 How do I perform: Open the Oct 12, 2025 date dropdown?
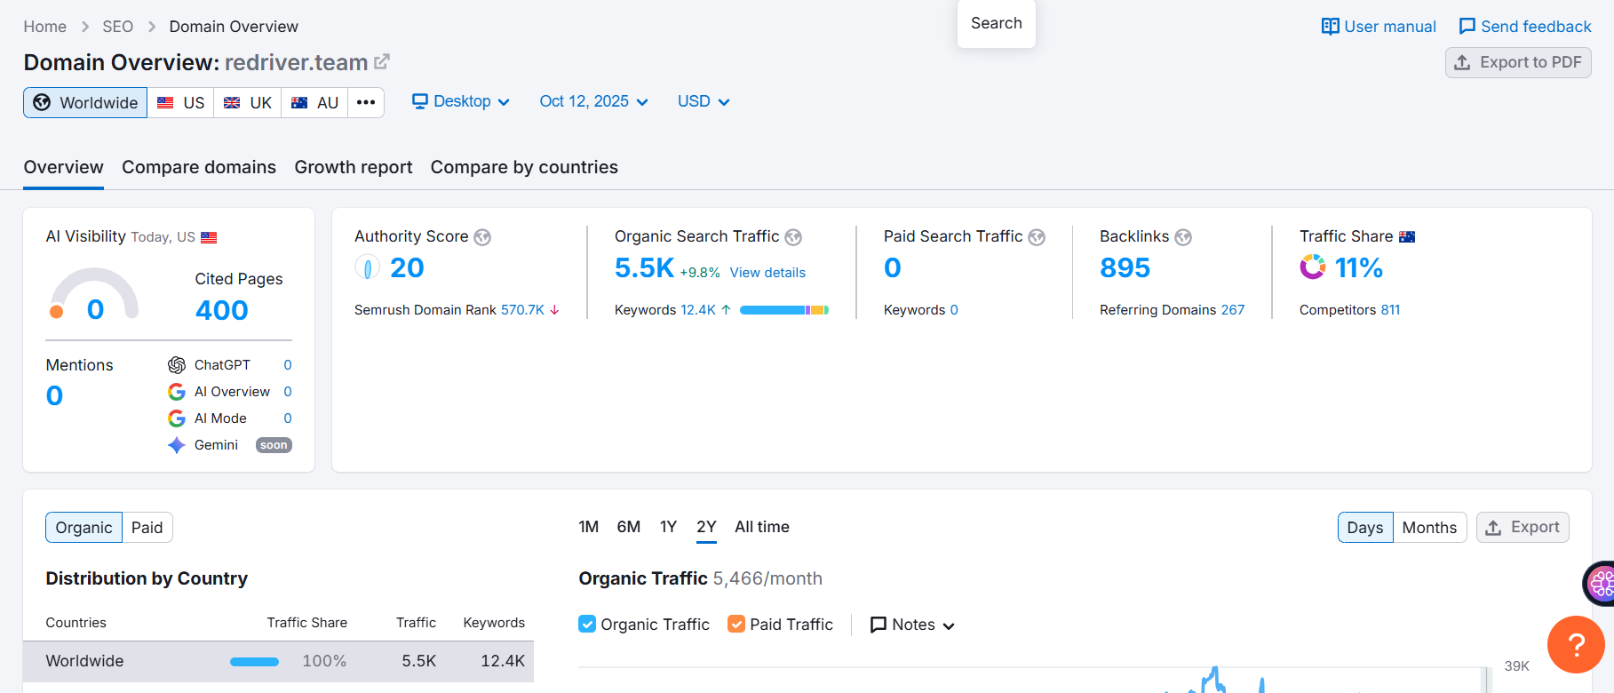click(x=593, y=102)
